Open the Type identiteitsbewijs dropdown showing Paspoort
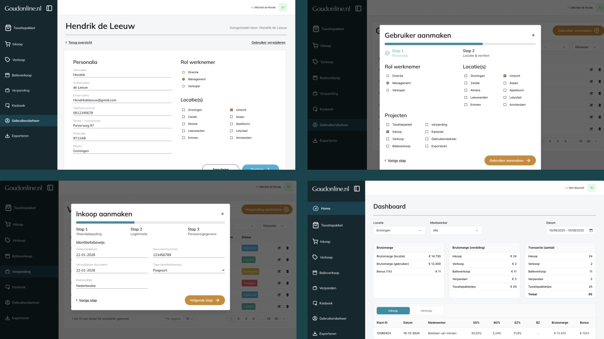604x339 pixels. coord(189,270)
